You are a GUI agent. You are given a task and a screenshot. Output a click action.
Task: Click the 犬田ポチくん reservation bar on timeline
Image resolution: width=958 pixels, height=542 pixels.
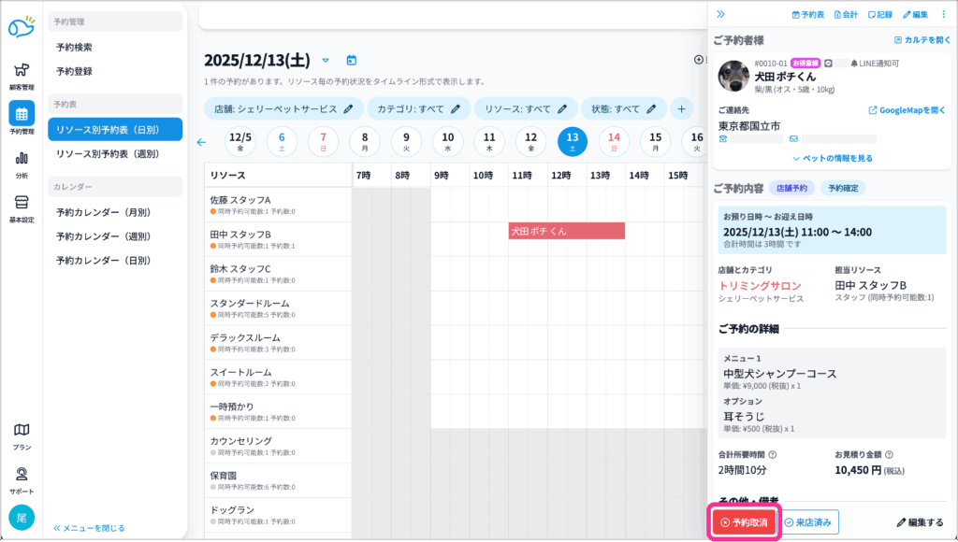pyautogui.click(x=566, y=231)
